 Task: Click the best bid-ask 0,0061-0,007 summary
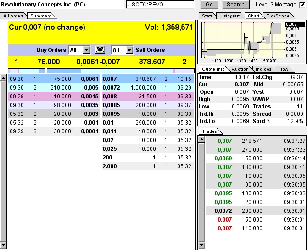[98, 62]
